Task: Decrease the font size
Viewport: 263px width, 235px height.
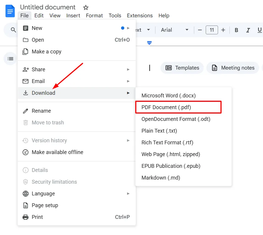Action: click(200, 30)
